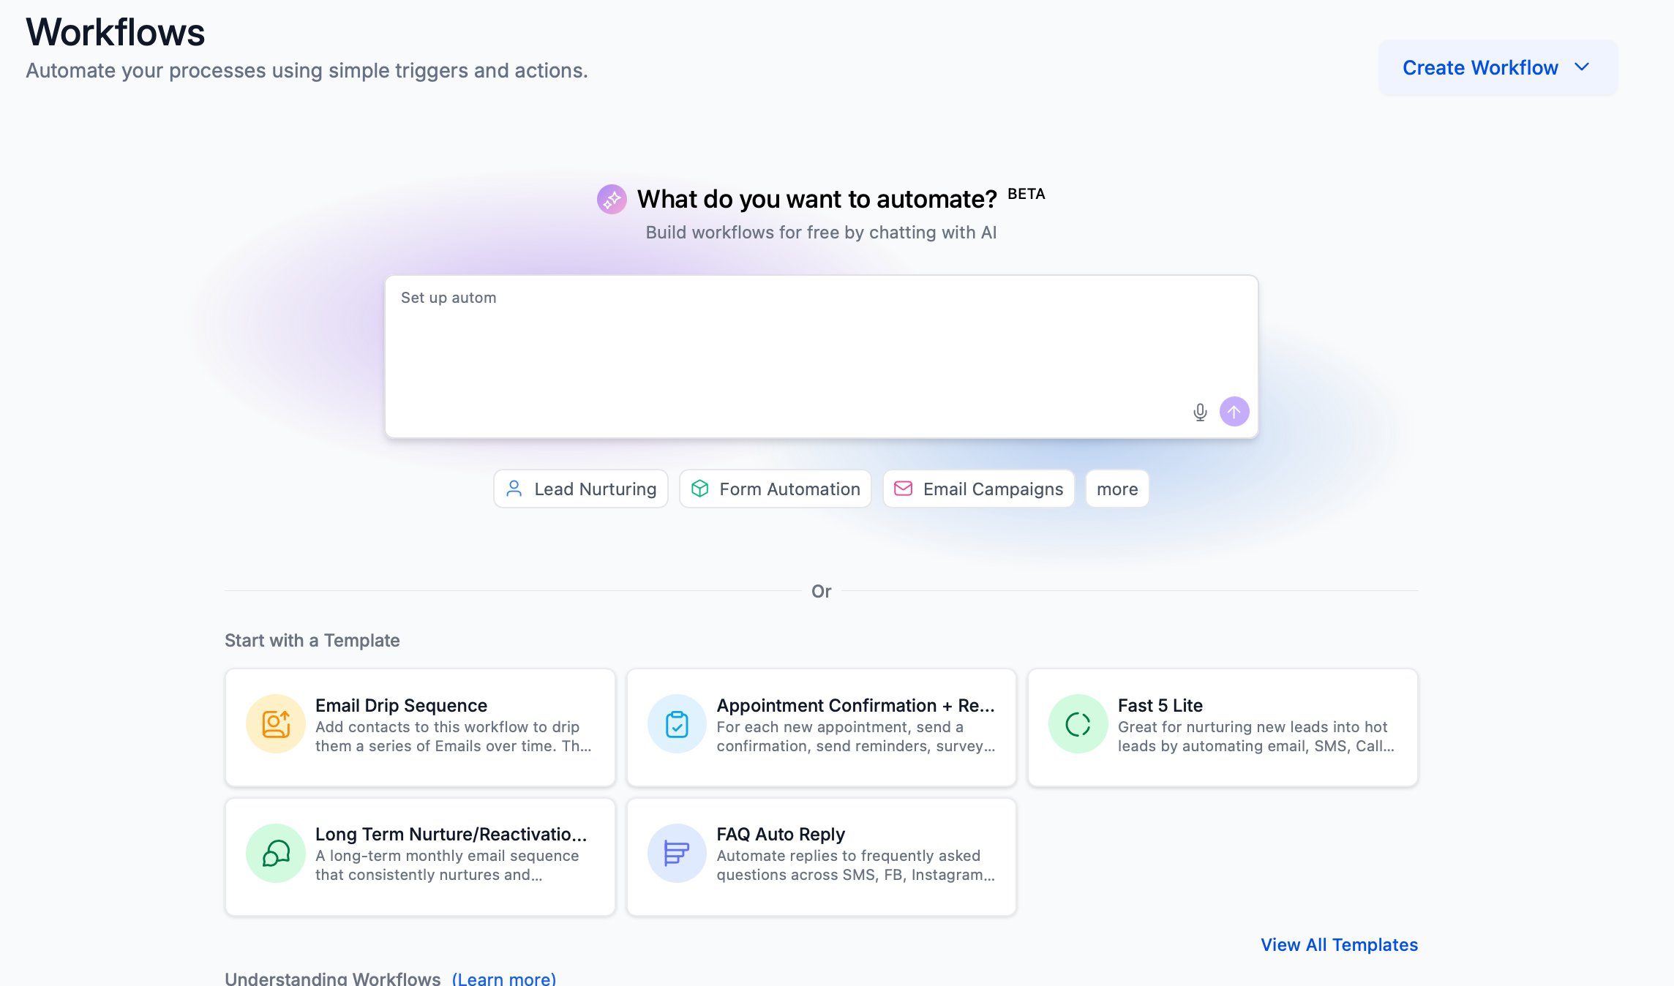The image size is (1674, 986).
Task: Expand more automation suggestions
Action: (1117, 489)
